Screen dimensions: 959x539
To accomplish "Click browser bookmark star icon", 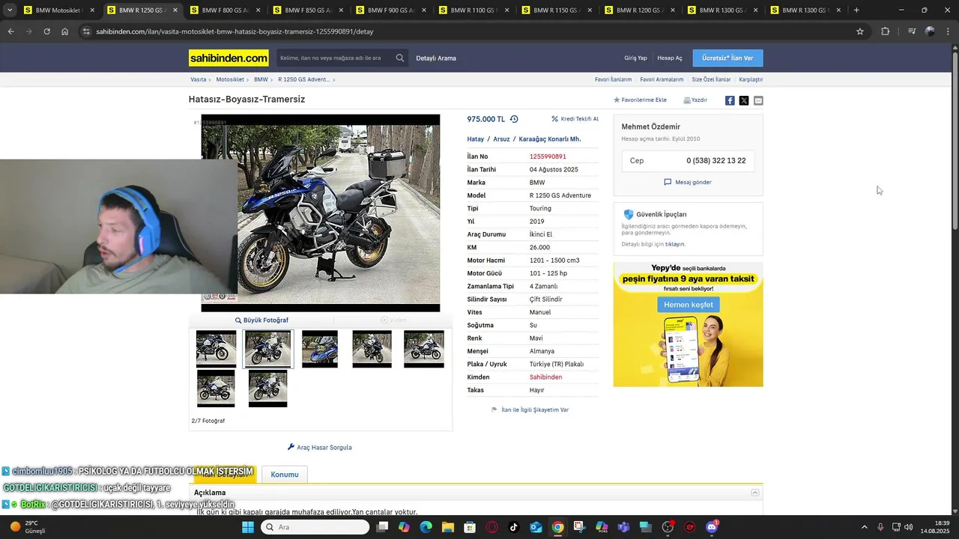I will coord(860,31).
